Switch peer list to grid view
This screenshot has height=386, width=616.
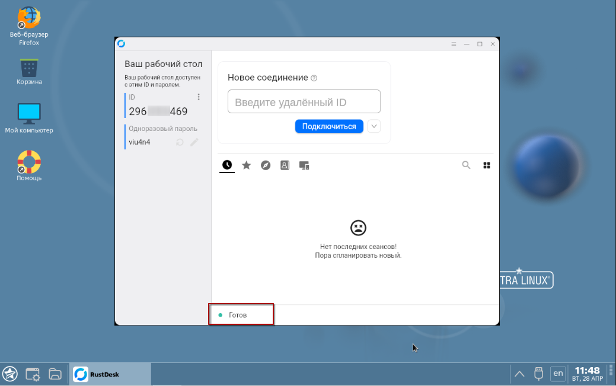(487, 165)
